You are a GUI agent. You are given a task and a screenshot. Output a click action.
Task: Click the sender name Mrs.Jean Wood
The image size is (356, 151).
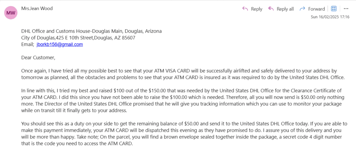tap(37, 9)
